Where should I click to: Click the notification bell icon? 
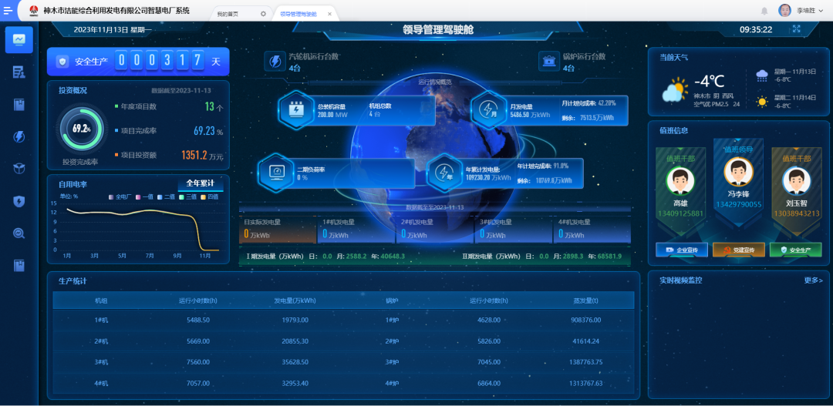pos(764,11)
